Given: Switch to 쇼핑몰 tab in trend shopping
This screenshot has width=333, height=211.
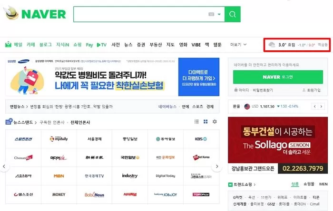Looking at the screenshot, I should point(309,184).
